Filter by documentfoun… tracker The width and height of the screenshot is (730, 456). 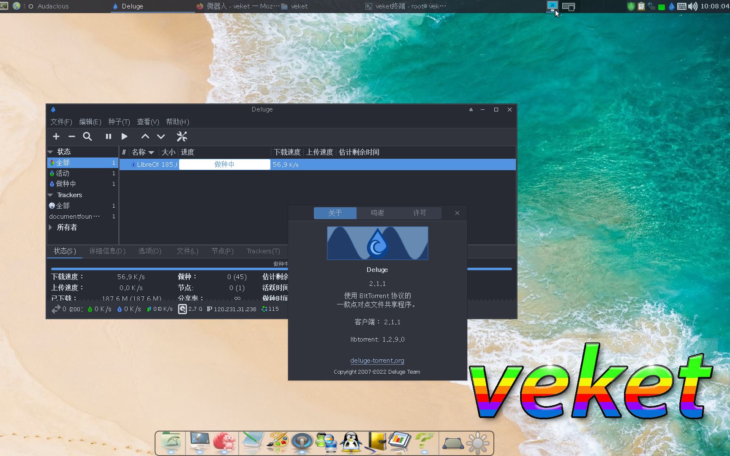click(82, 216)
